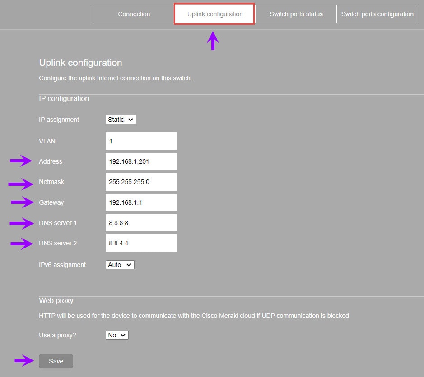Image resolution: width=424 pixels, height=377 pixels.
Task: Open Switch ports configuration tab
Action: [x=377, y=14]
